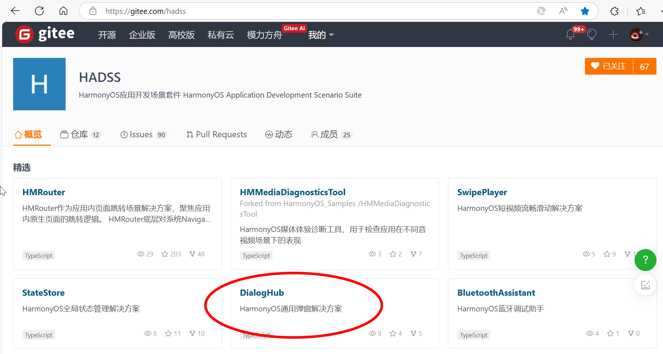Open the BluetoothAssistant repository link
The image size is (663, 354).
(496, 293)
